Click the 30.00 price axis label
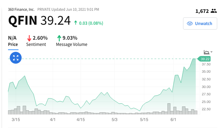This screenshot has height=128, width=220. tap(206, 87)
